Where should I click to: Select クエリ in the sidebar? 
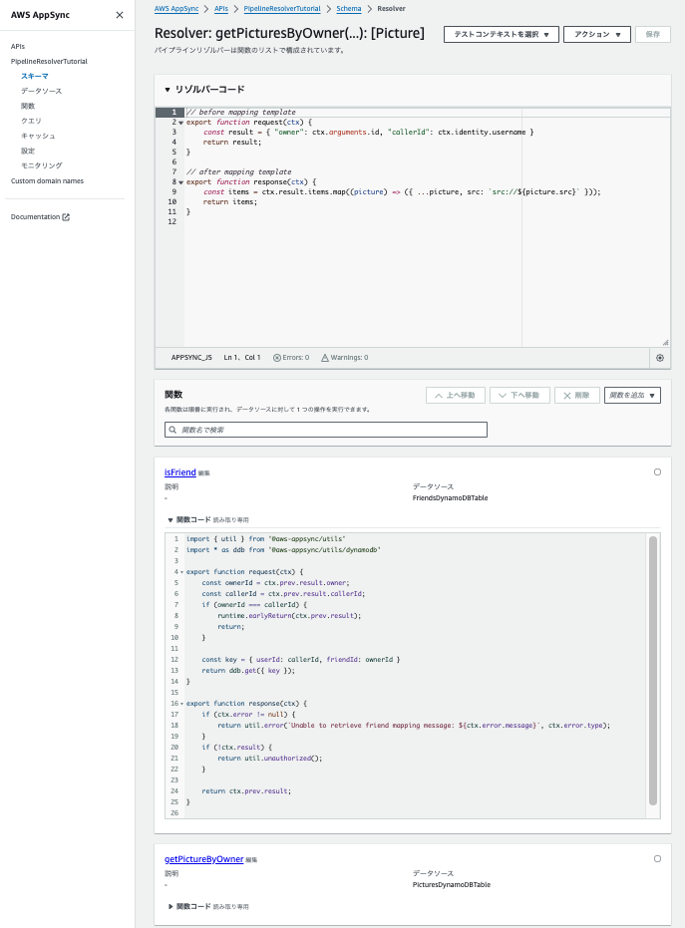coord(32,120)
